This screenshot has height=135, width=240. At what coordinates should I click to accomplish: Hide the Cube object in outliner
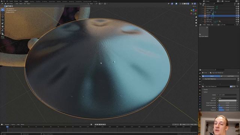(x=236, y=18)
